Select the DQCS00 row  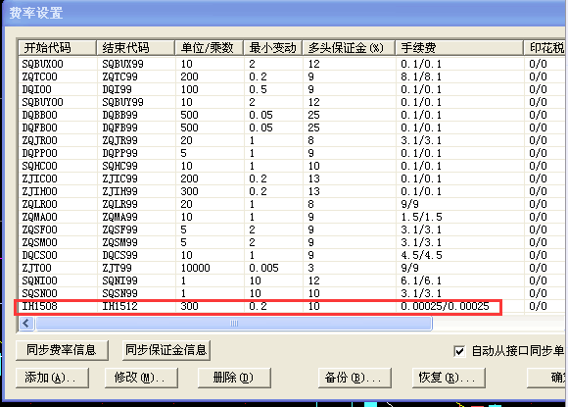(292, 255)
